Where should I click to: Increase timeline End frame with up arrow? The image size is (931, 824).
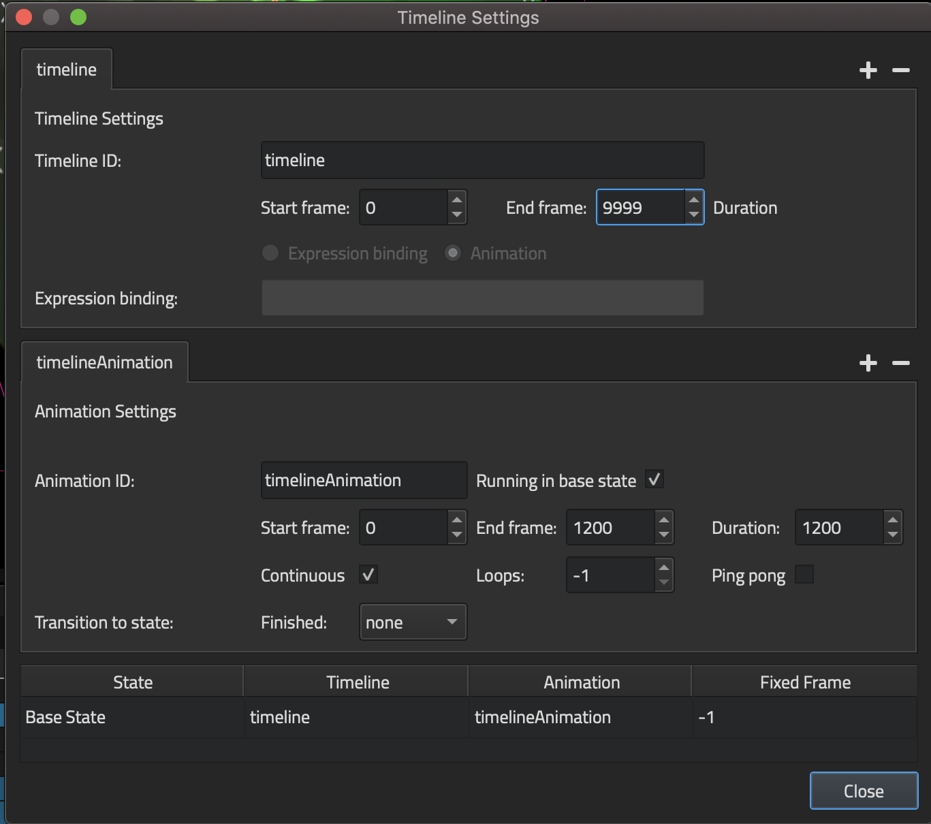693,200
